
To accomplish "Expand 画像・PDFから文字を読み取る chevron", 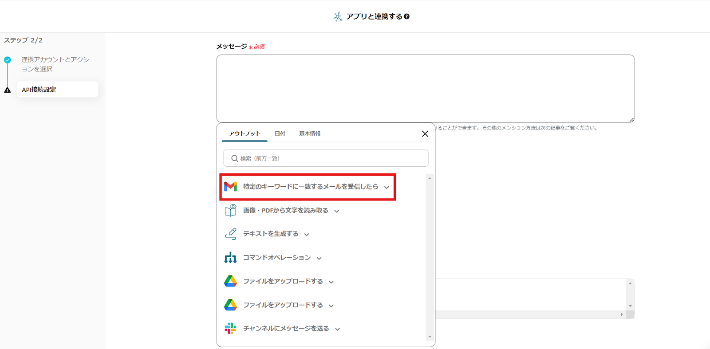I will (x=337, y=212).
